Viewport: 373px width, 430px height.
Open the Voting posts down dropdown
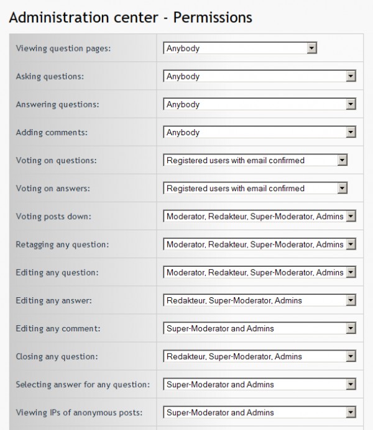click(x=259, y=217)
